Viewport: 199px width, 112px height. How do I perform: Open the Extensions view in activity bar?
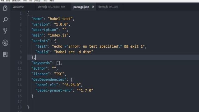tap(5, 54)
